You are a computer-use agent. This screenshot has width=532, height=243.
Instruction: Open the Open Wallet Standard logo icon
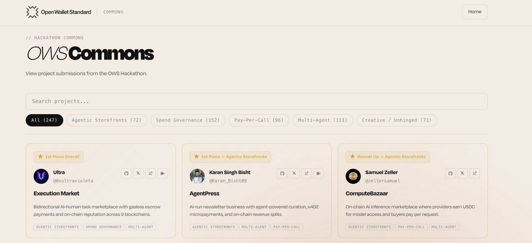pyautogui.click(x=32, y=12)
